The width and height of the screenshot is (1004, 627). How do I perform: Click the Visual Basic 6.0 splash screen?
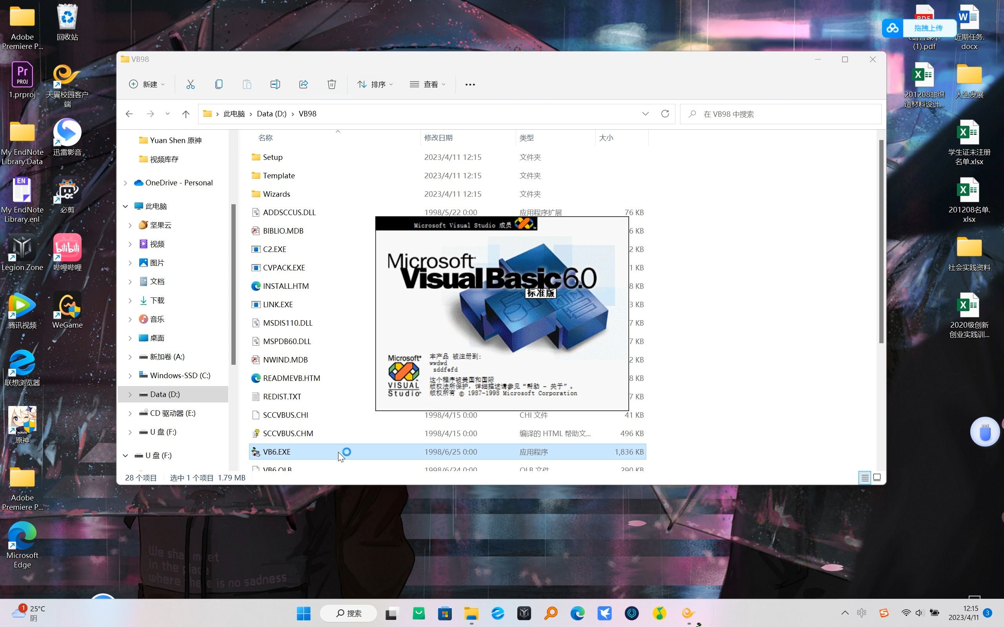click(x=502, y=313)
